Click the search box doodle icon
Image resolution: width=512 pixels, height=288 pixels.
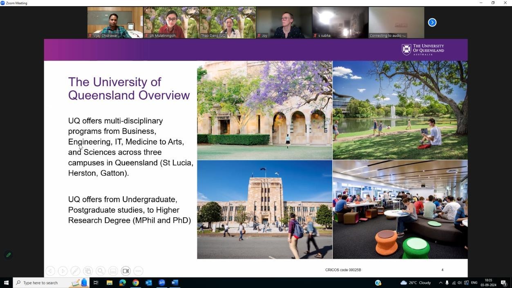[80, 283]
